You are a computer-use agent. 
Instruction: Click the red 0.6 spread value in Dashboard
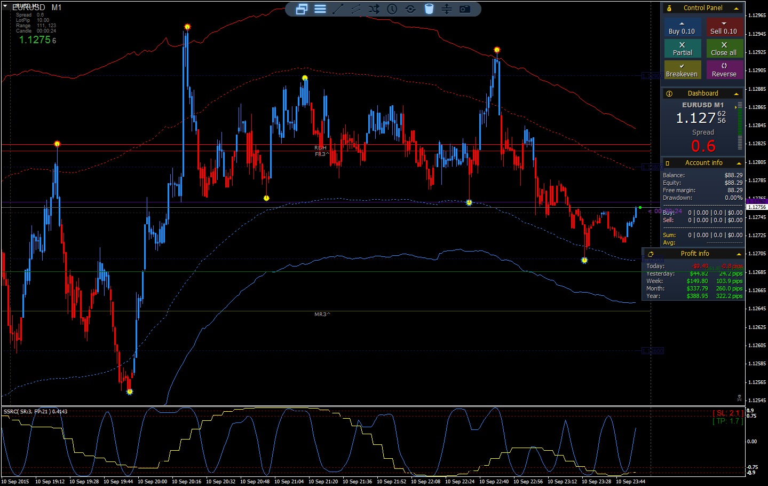click(703, 146)
